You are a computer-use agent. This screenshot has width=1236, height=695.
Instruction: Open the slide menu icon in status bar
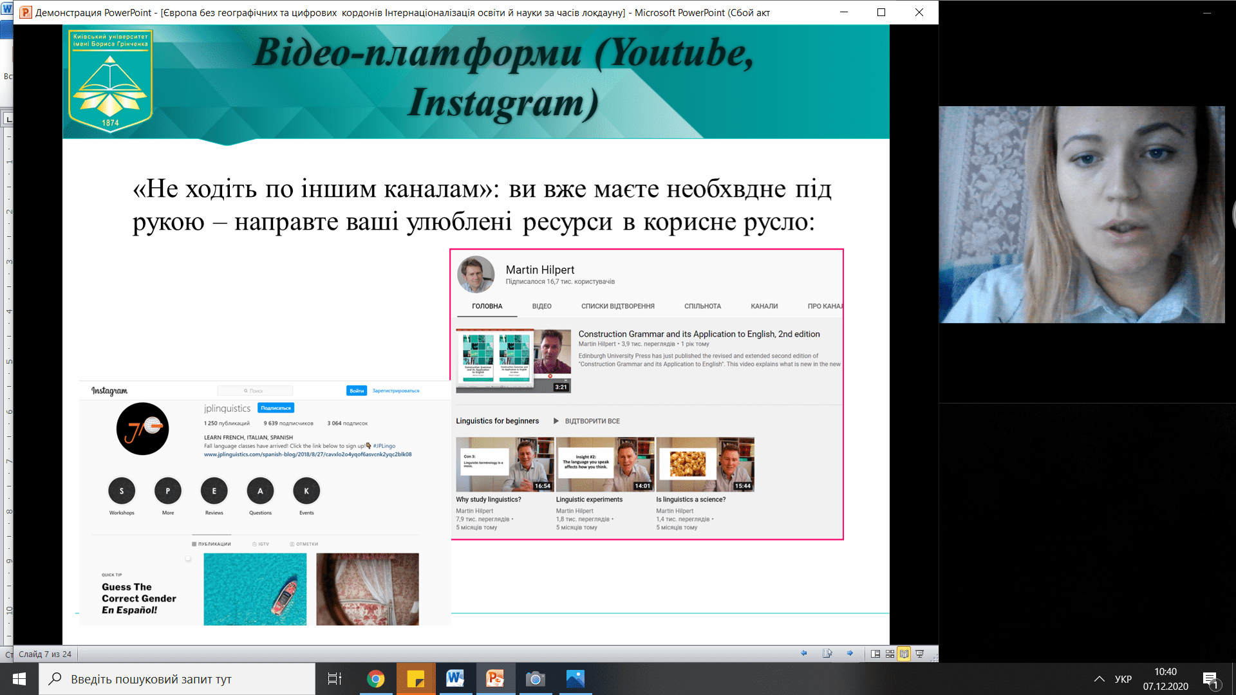pos(827,653)
